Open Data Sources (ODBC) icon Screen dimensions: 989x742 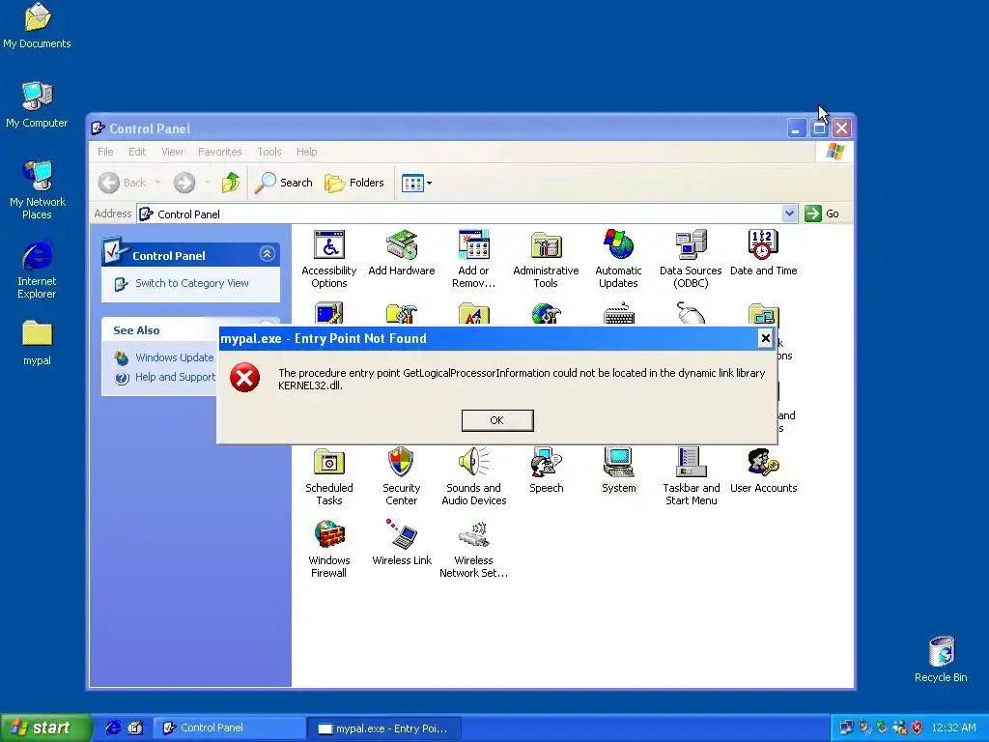(x=691, y=258)
